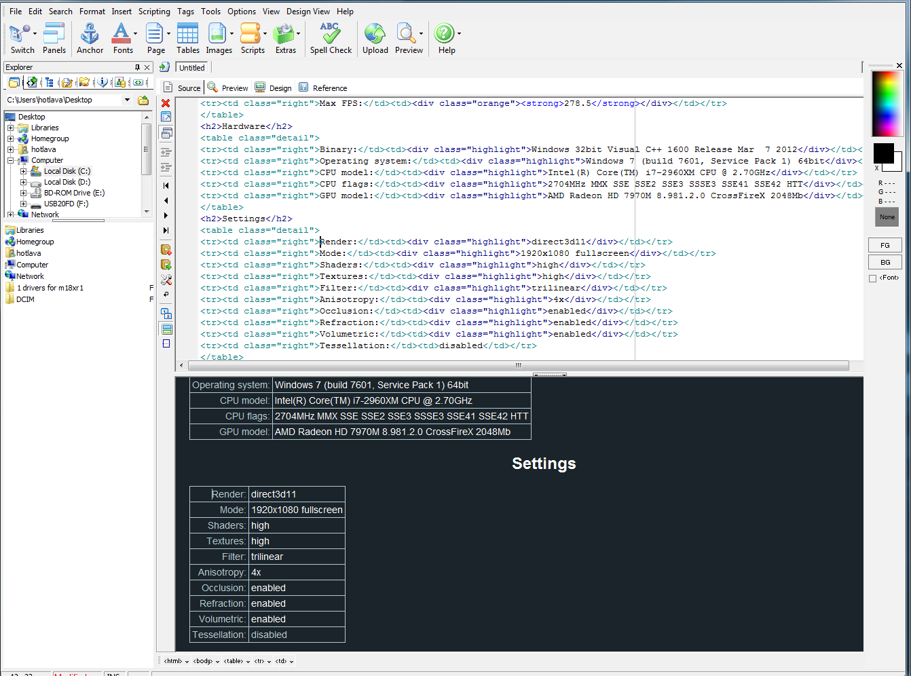Click the decrease indent icon in vertical toolbar

(x=166, y=152)
